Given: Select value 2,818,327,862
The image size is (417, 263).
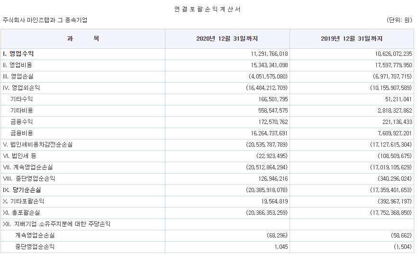Looking at the screenshot, I should (x=395, y=111).
